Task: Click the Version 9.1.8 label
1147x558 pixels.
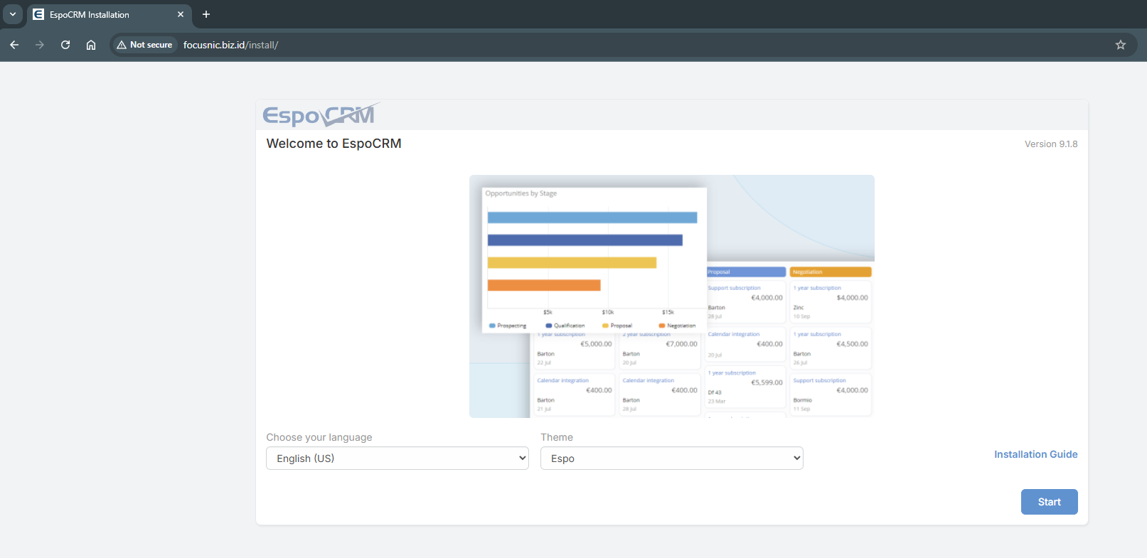Action: pyautogui.click(x=1050, y=144)
